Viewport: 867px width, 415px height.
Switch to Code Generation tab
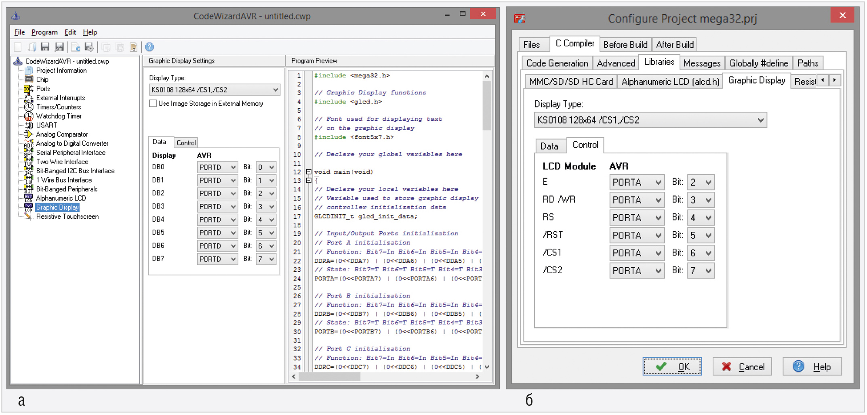tap(557, 63)
